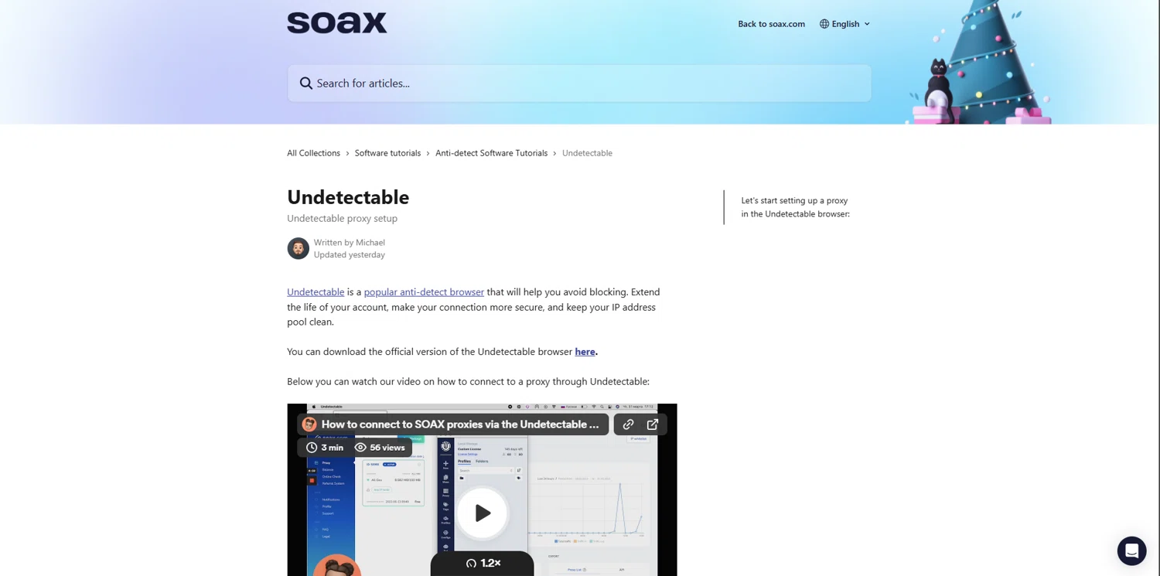Go to All Collections breadcrumb
This screenshot has width=1160, height=576.
(313, 153)
